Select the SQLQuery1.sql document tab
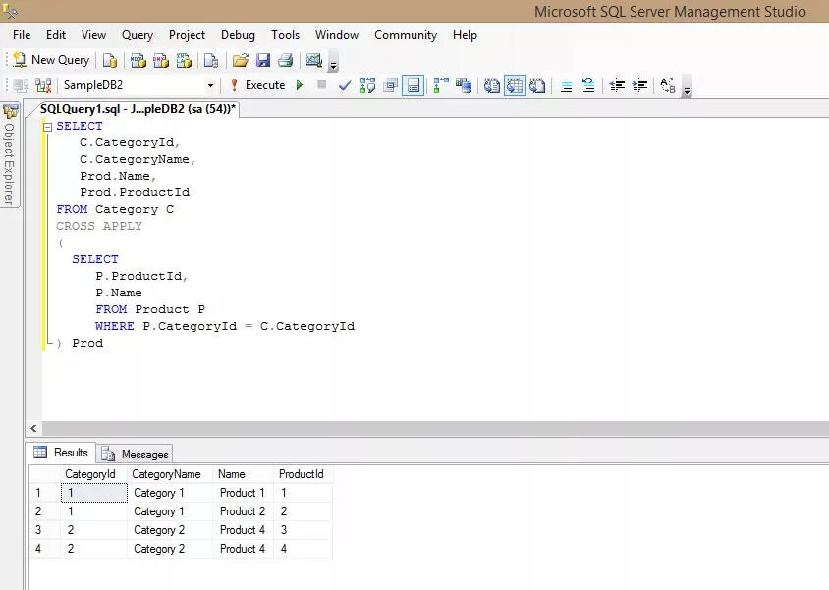This screenshot has height=590, width=829. click(138, 109)
